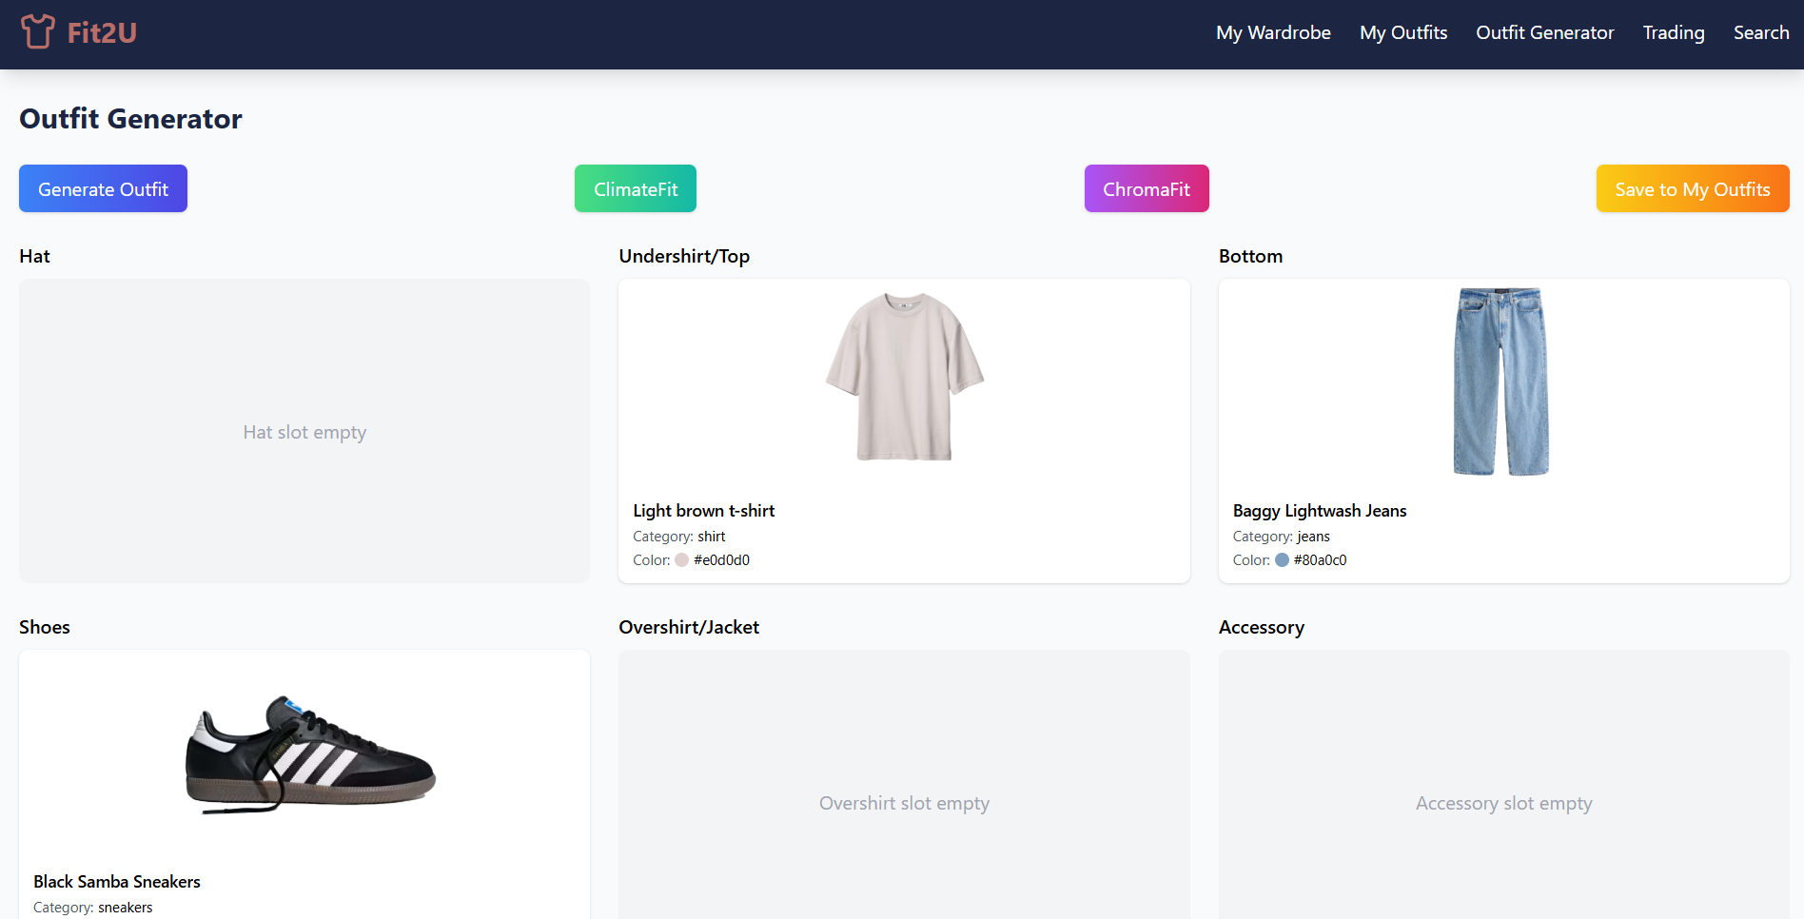Click the "Category: sneakers" text

[93, 908]
